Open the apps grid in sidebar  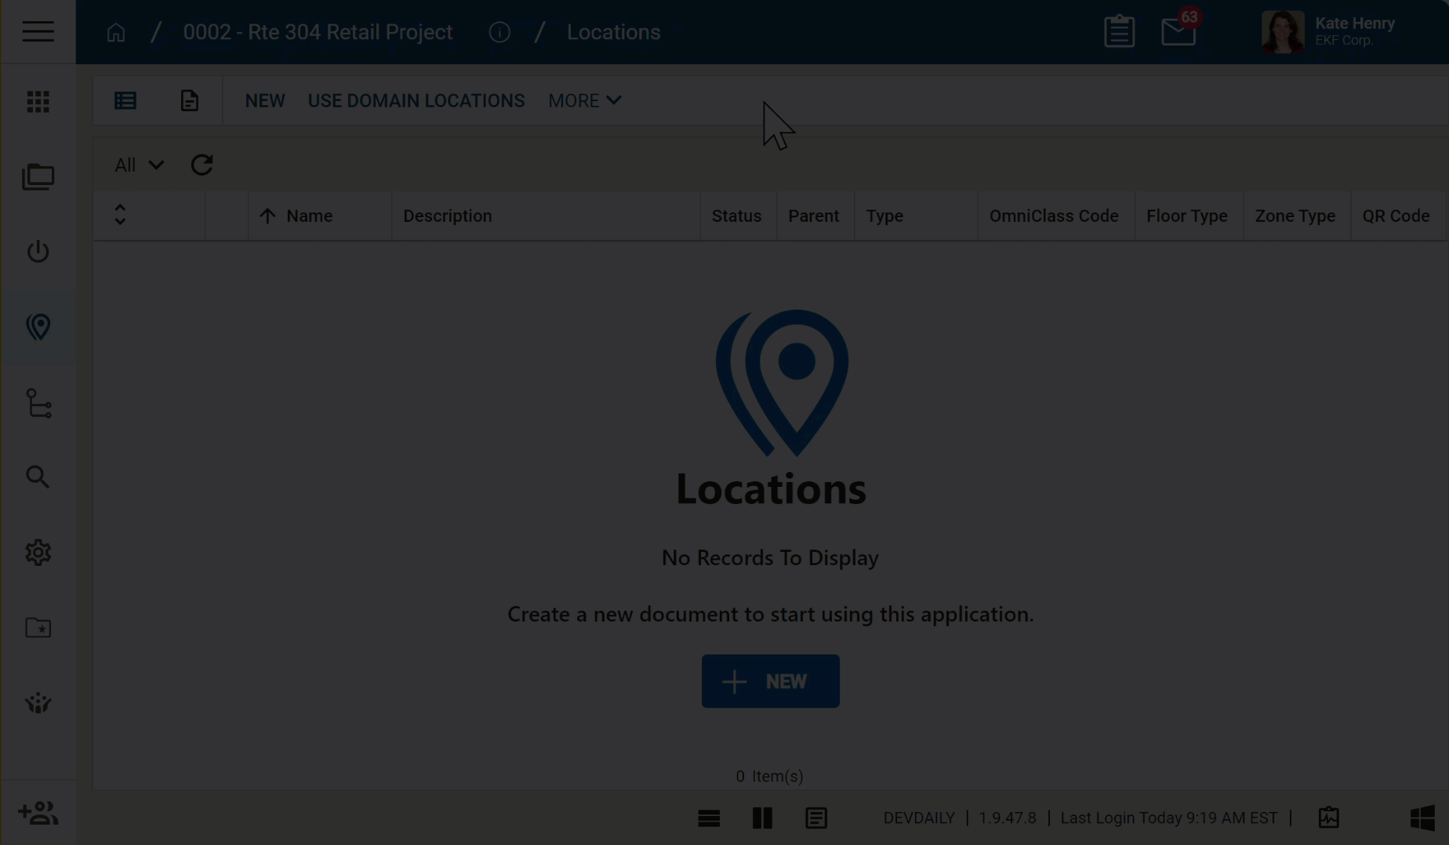coord(38,102)
